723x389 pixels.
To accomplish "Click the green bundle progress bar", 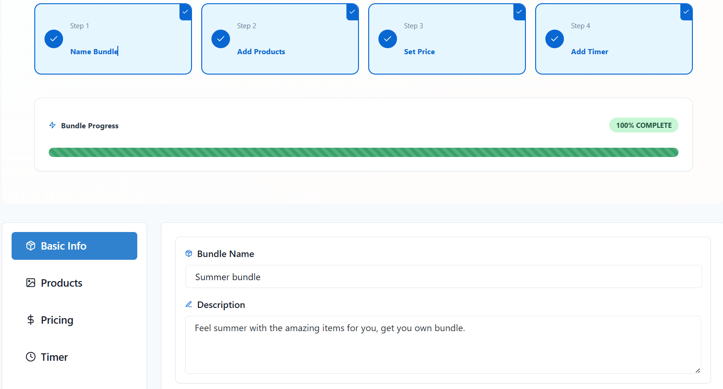I will [364, 152].
